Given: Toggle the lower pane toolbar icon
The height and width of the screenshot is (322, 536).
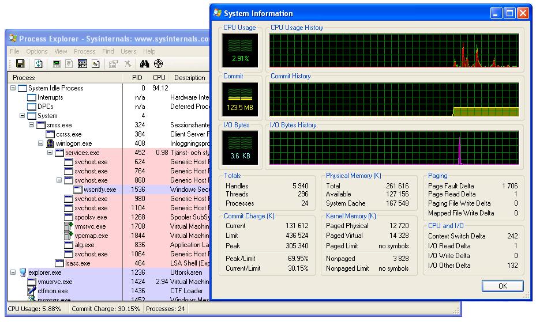Looking at the screenshot, I should tap(83, 64).
